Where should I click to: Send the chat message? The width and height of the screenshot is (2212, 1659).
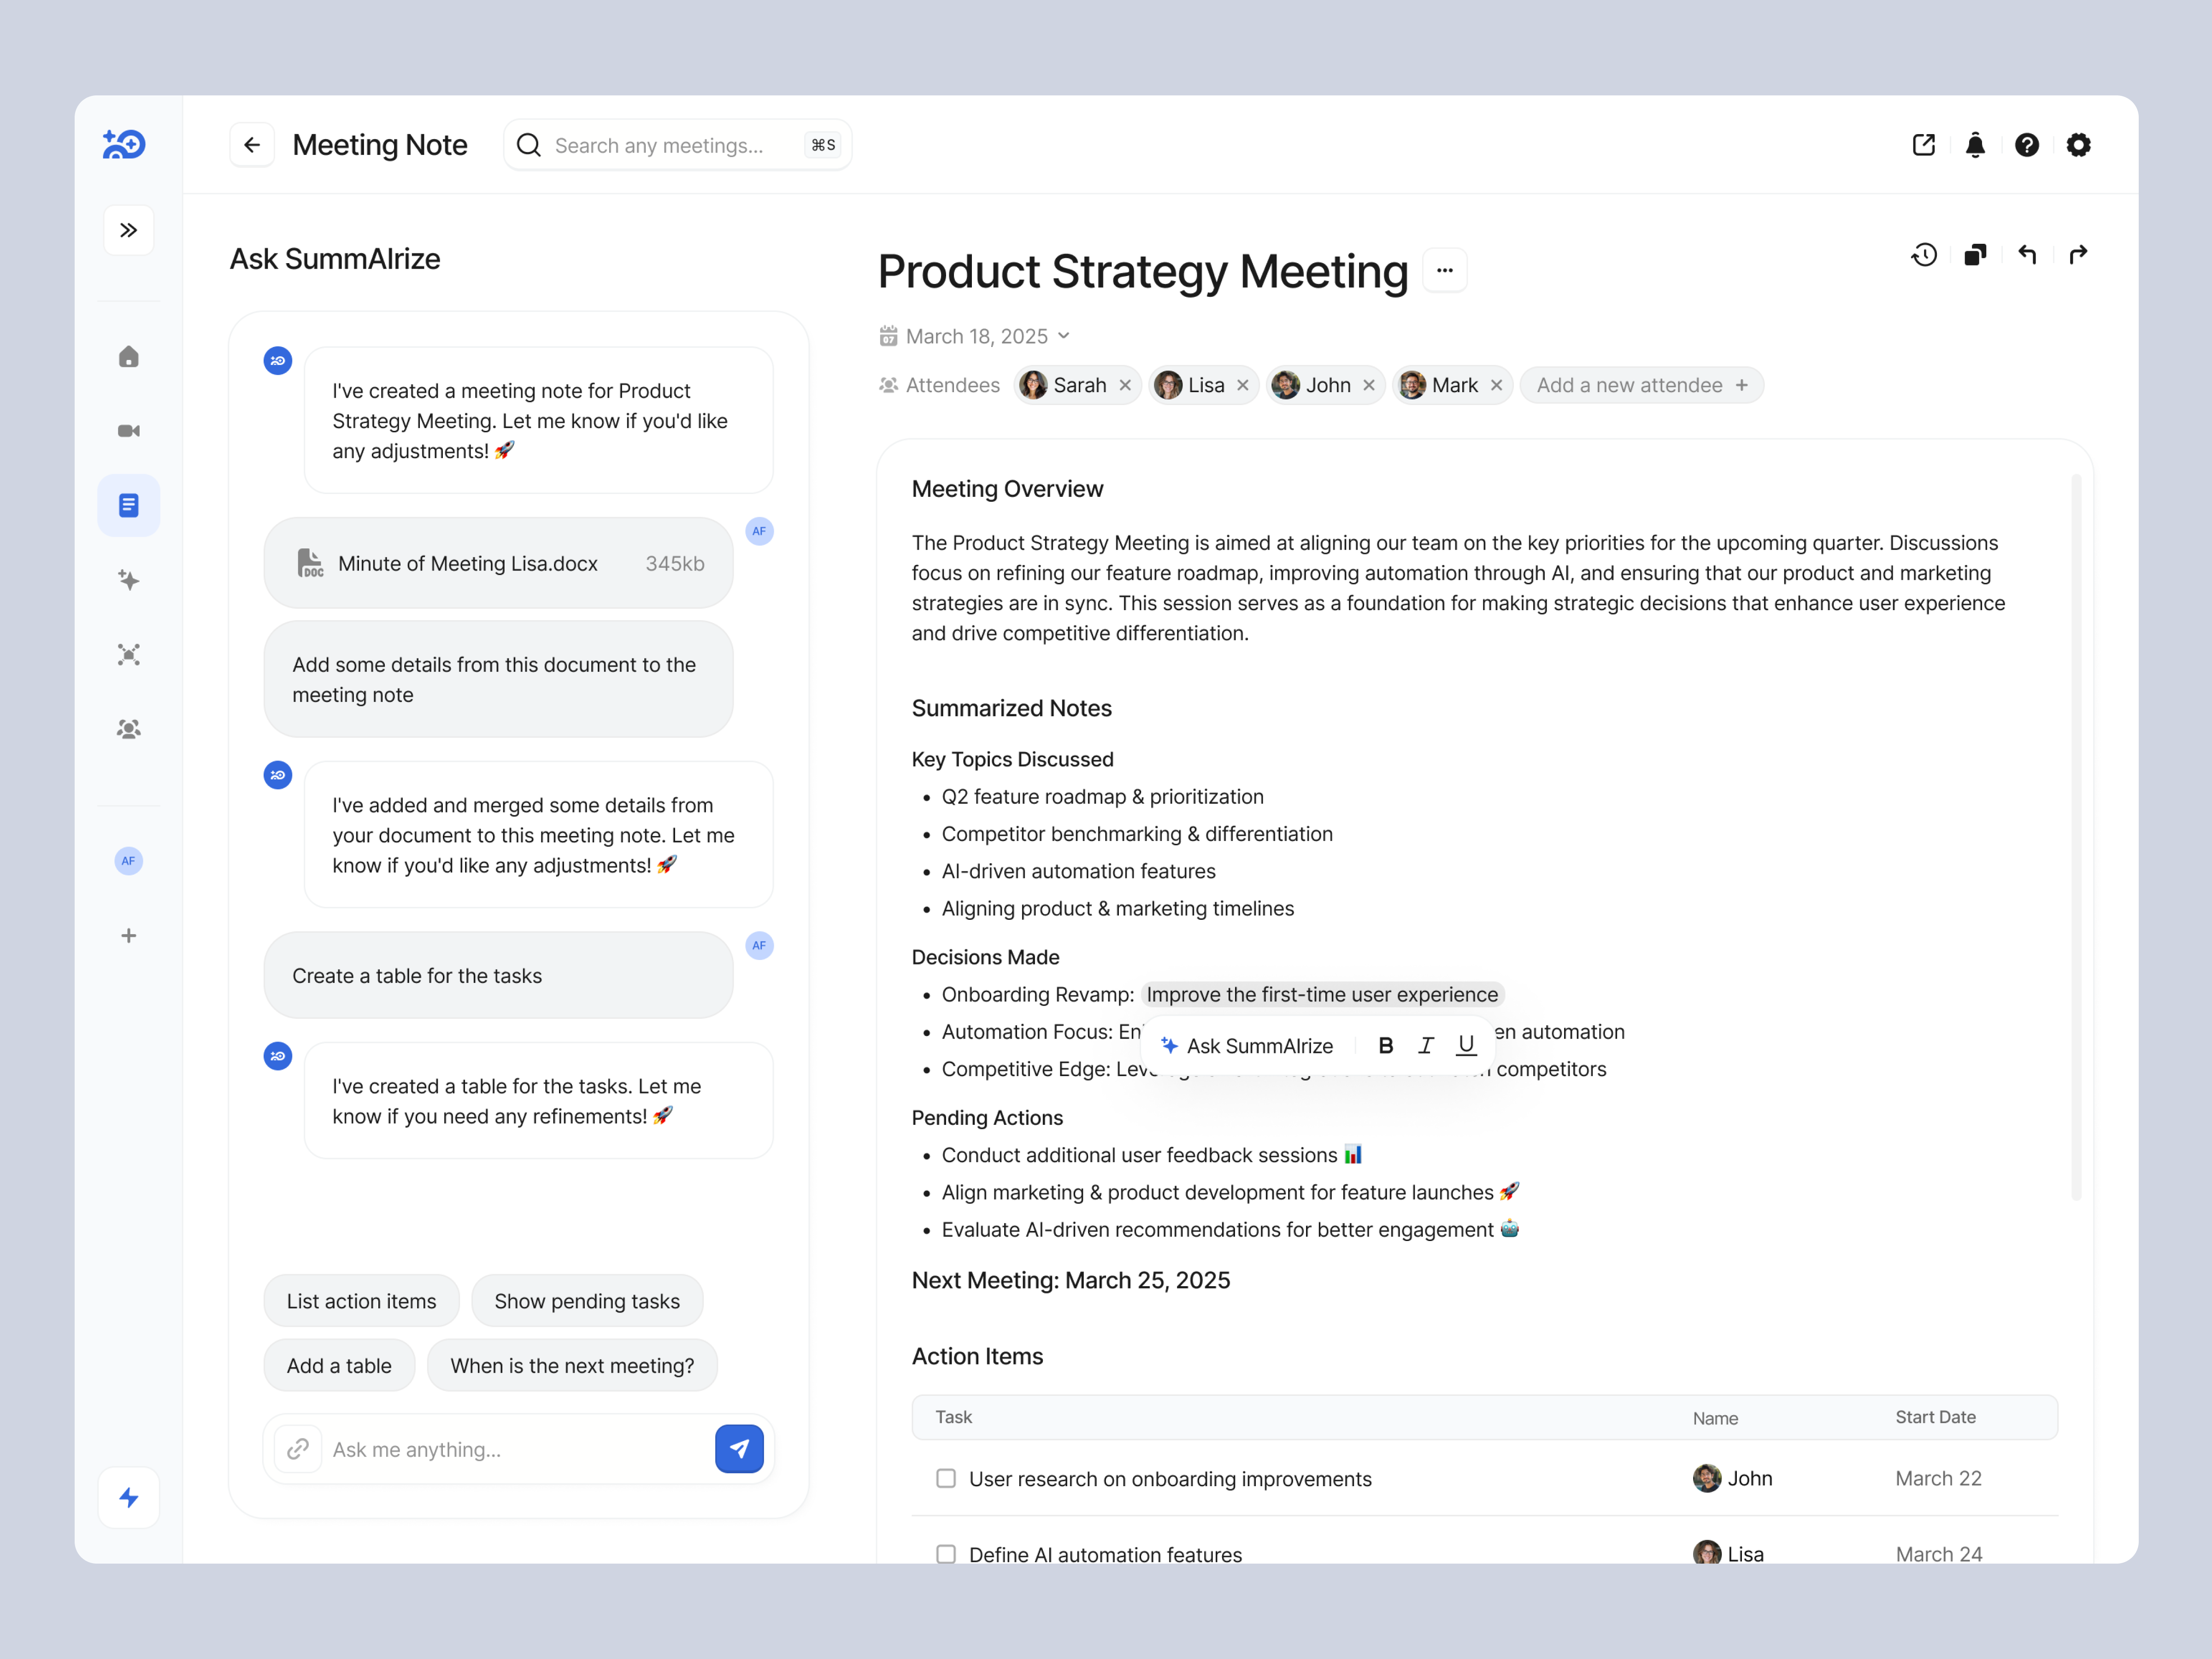pos(739,1449)
